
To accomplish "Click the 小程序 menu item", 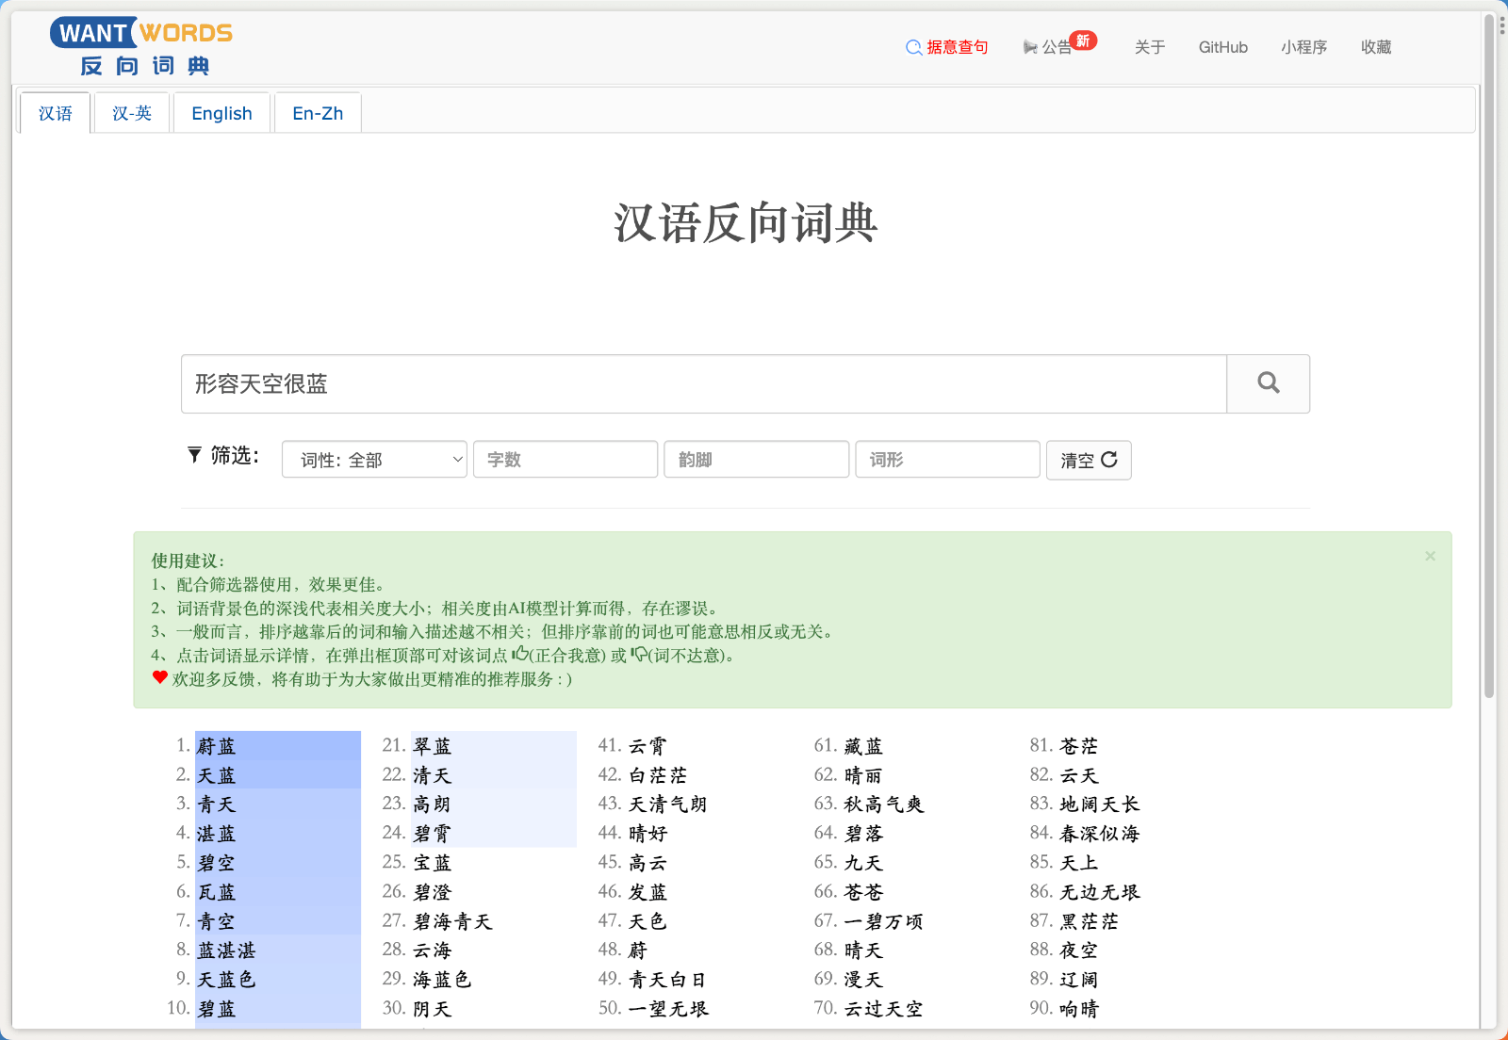I will 1303,47.
